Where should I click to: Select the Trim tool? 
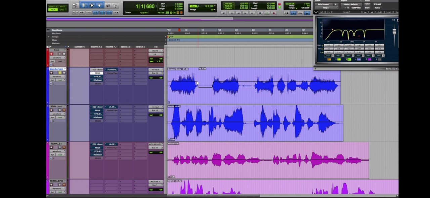click(x=84, y=5)
